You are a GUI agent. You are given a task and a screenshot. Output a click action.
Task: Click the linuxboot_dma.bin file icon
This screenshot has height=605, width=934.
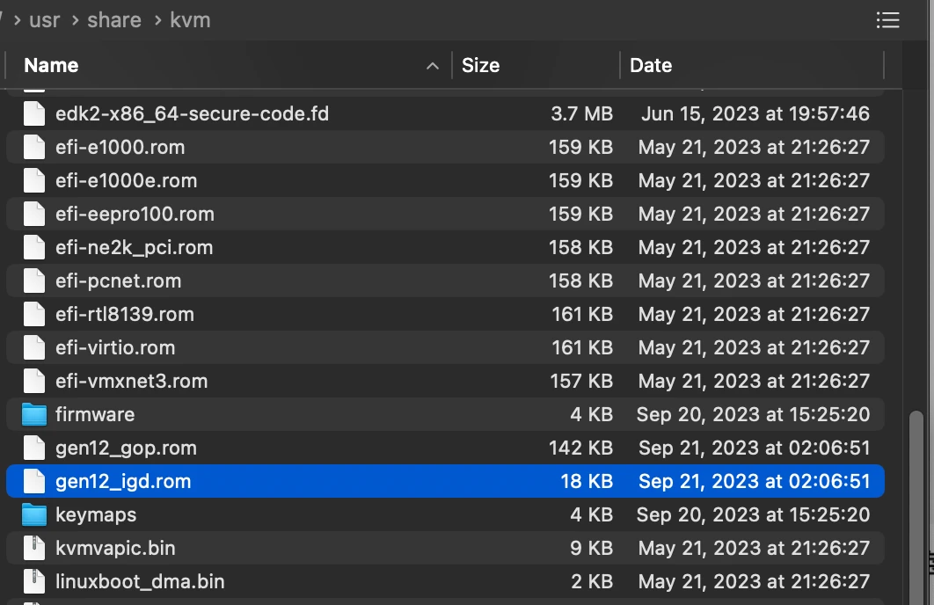(33, 581)
